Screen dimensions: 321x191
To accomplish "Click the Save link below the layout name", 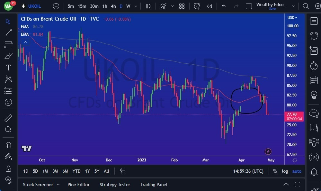I will [x=272, y=9].
